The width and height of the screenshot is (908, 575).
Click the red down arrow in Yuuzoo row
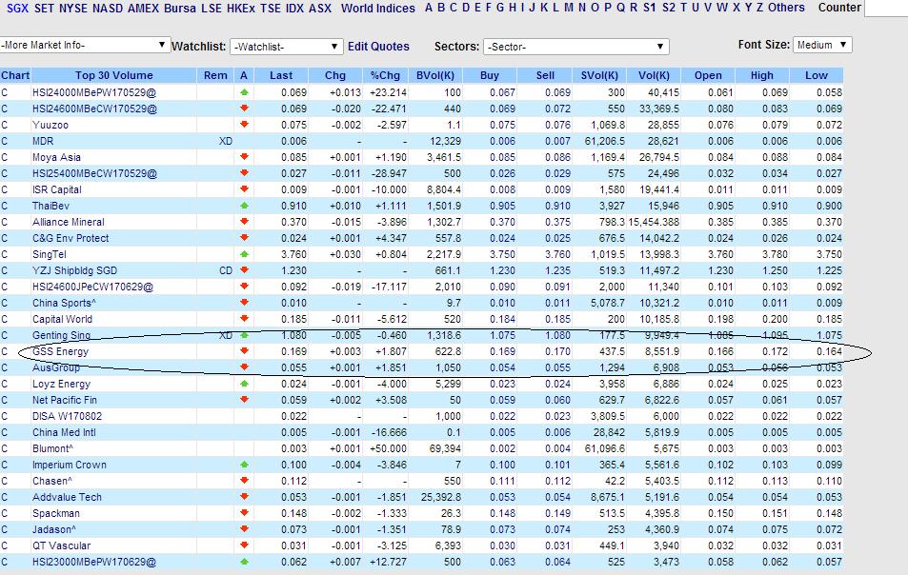point(244,125)
